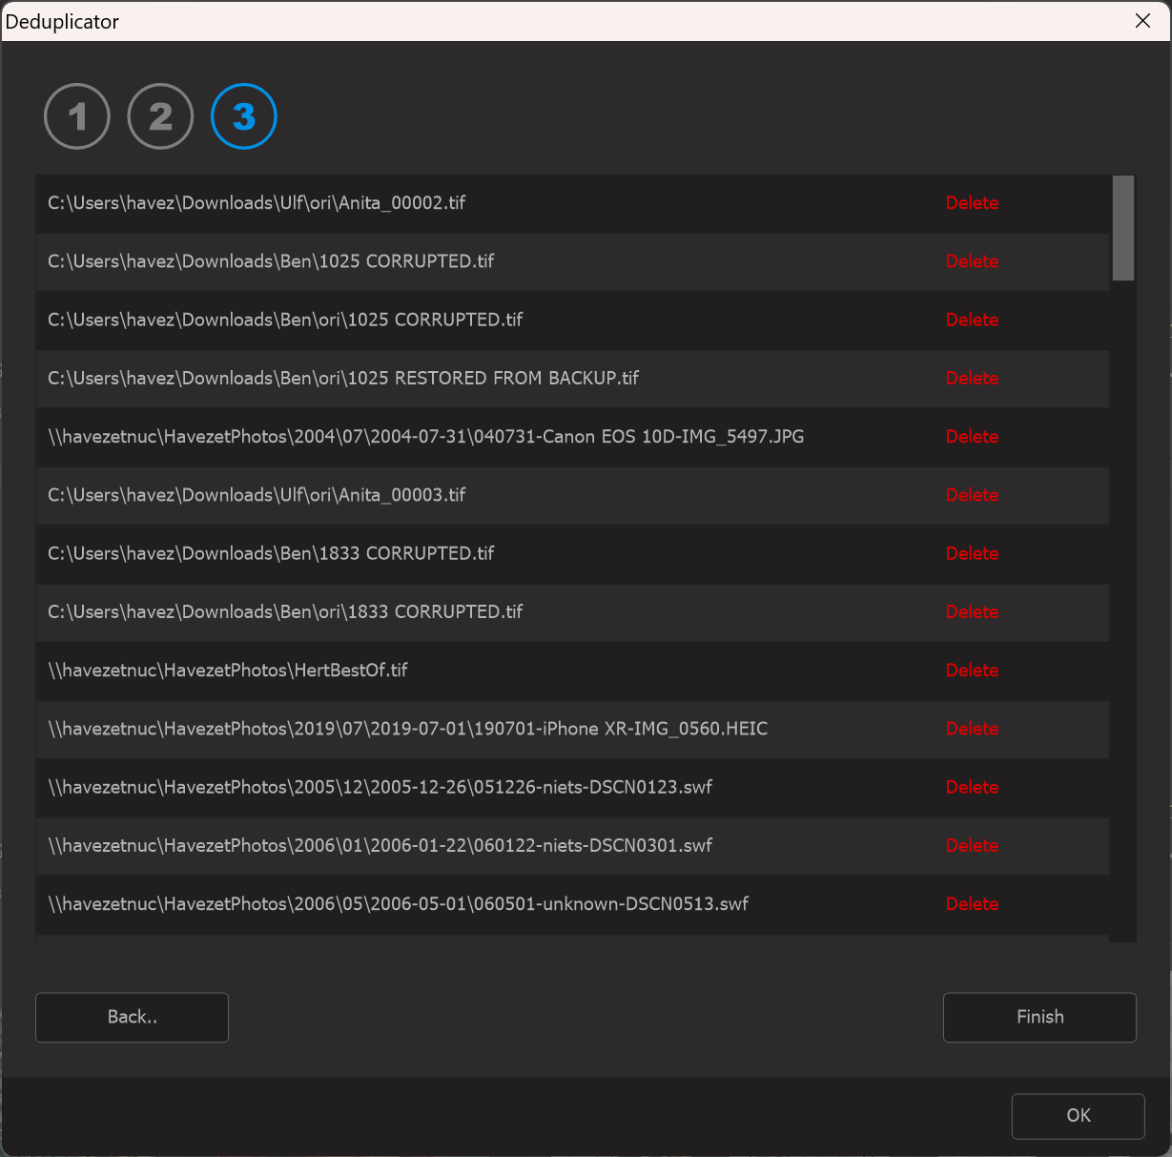This screenshot has width=1172, height=1157.
Task: Select path Downloads\Ben\1025 CORRUPTED.tif
Action: (x=271, y=261)
